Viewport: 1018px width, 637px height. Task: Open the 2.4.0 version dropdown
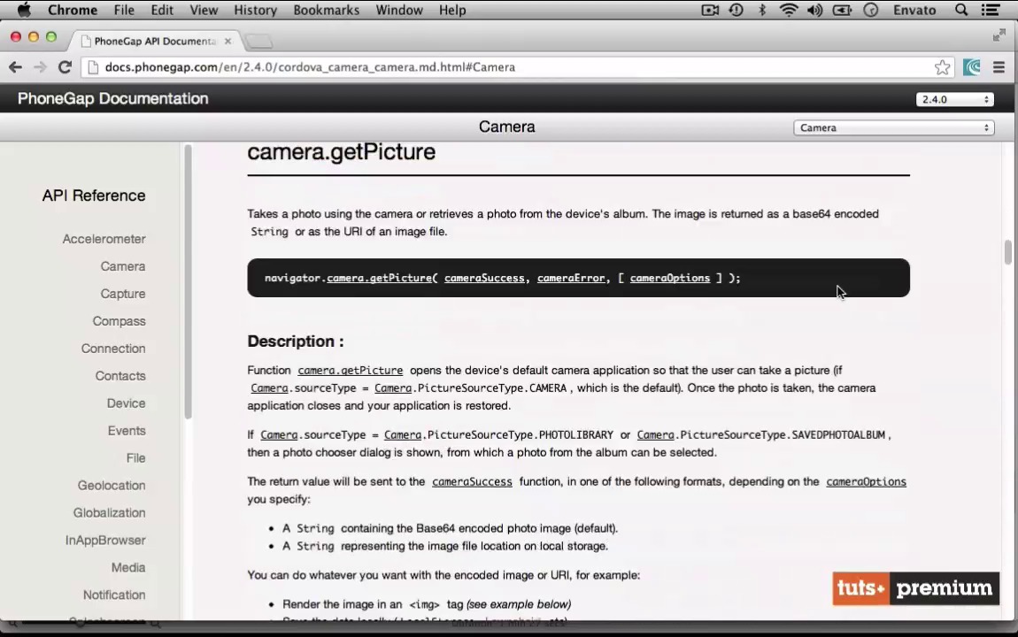pos(954,99)
